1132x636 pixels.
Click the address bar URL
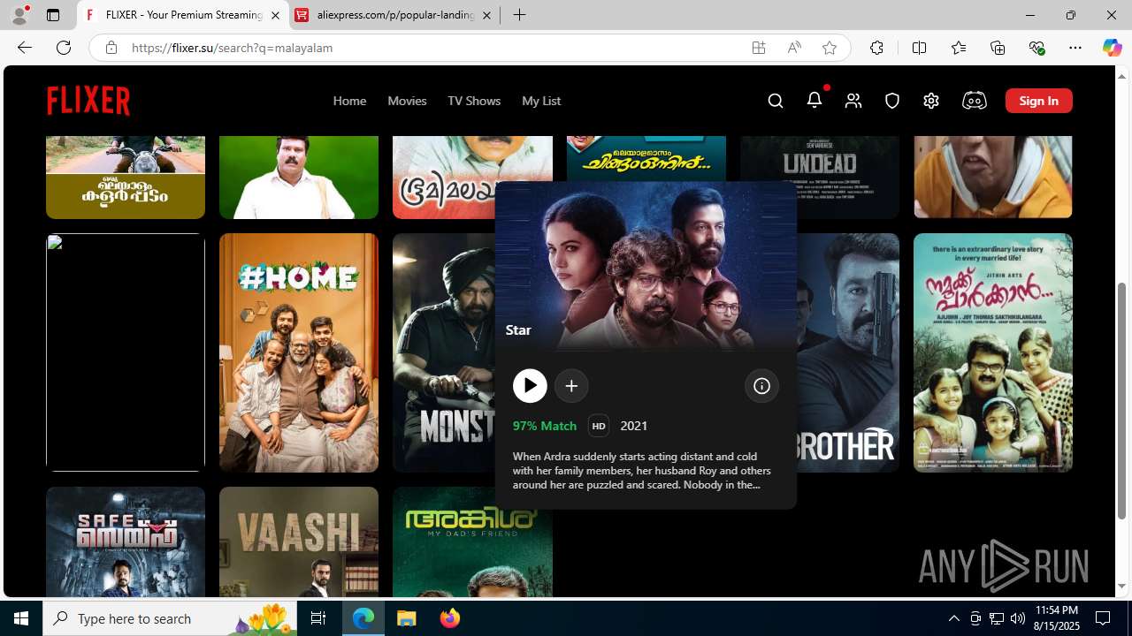tap(232, 48)
